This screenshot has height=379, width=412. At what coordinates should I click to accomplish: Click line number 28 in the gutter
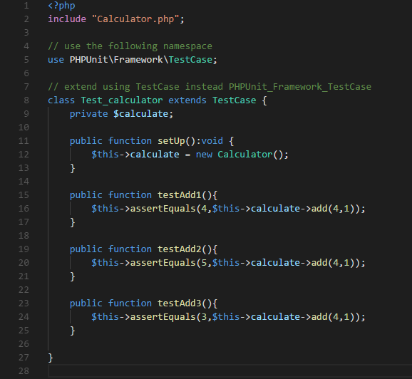coord(24,371)
